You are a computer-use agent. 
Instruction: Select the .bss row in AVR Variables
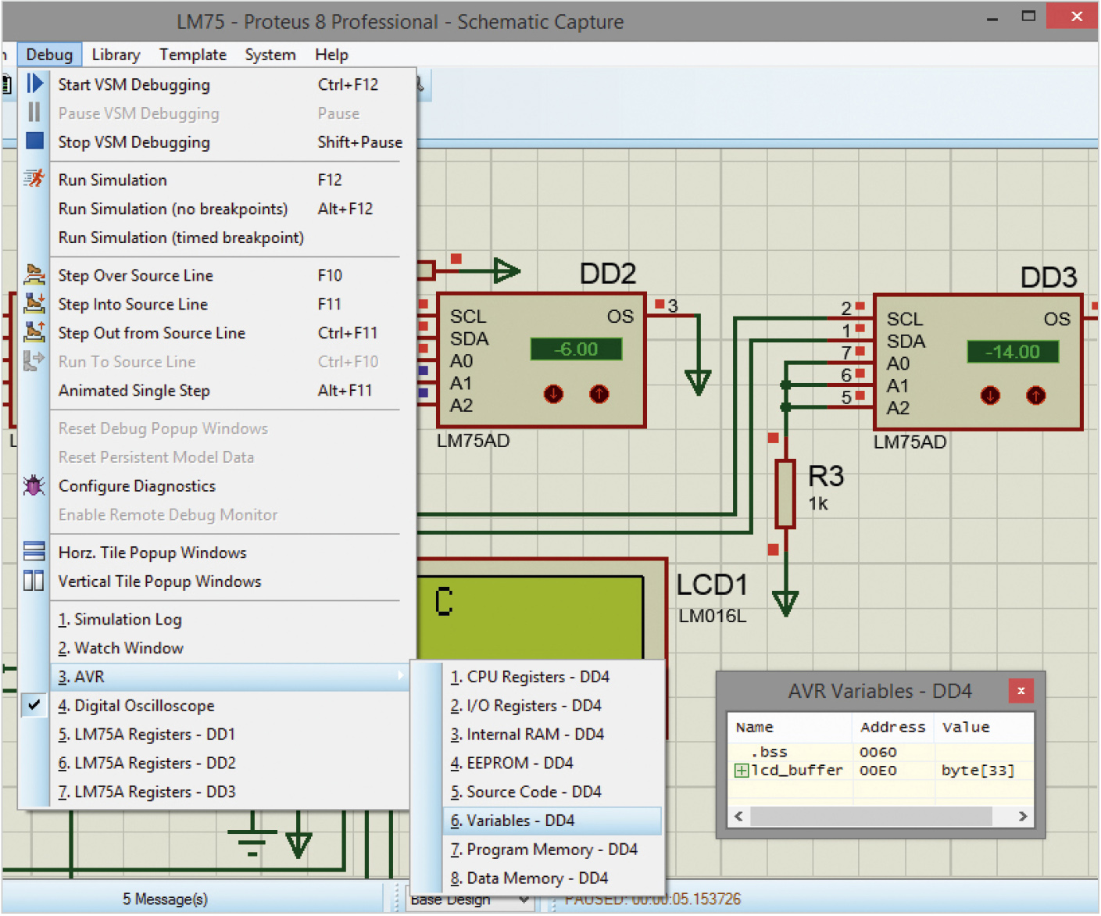[x=880, y=753]
